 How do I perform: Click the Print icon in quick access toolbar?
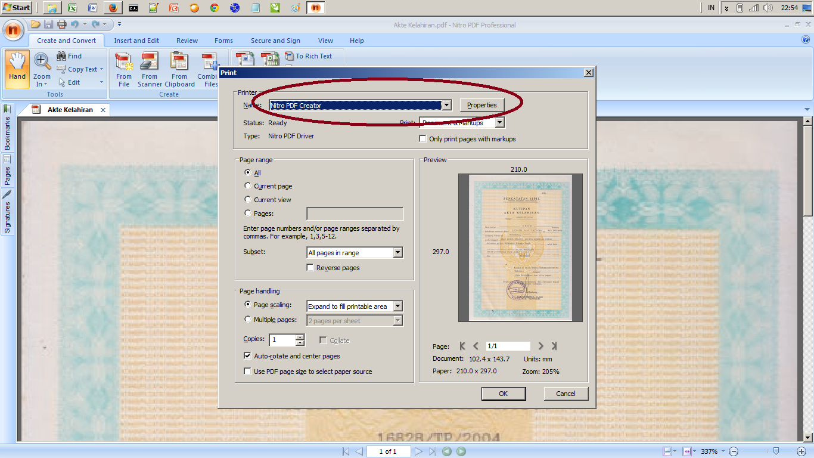click(61, 24)
